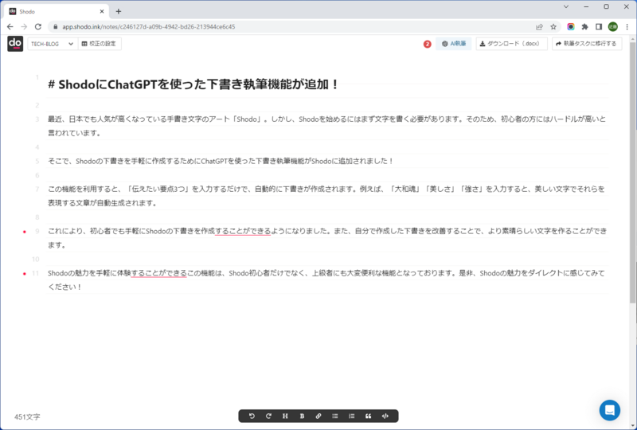Click empty line 10 in the editor

click(x=327, y=260)
